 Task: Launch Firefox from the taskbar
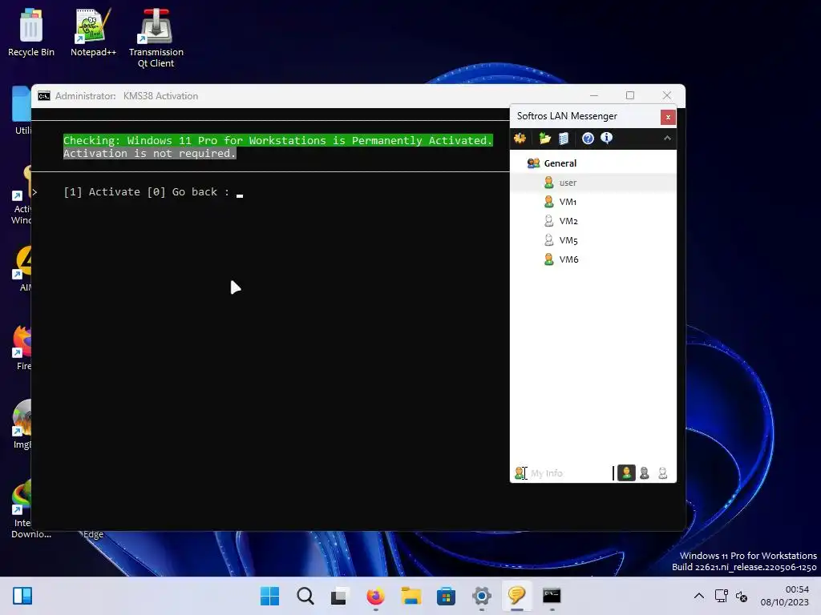click(x=375, y=596)
